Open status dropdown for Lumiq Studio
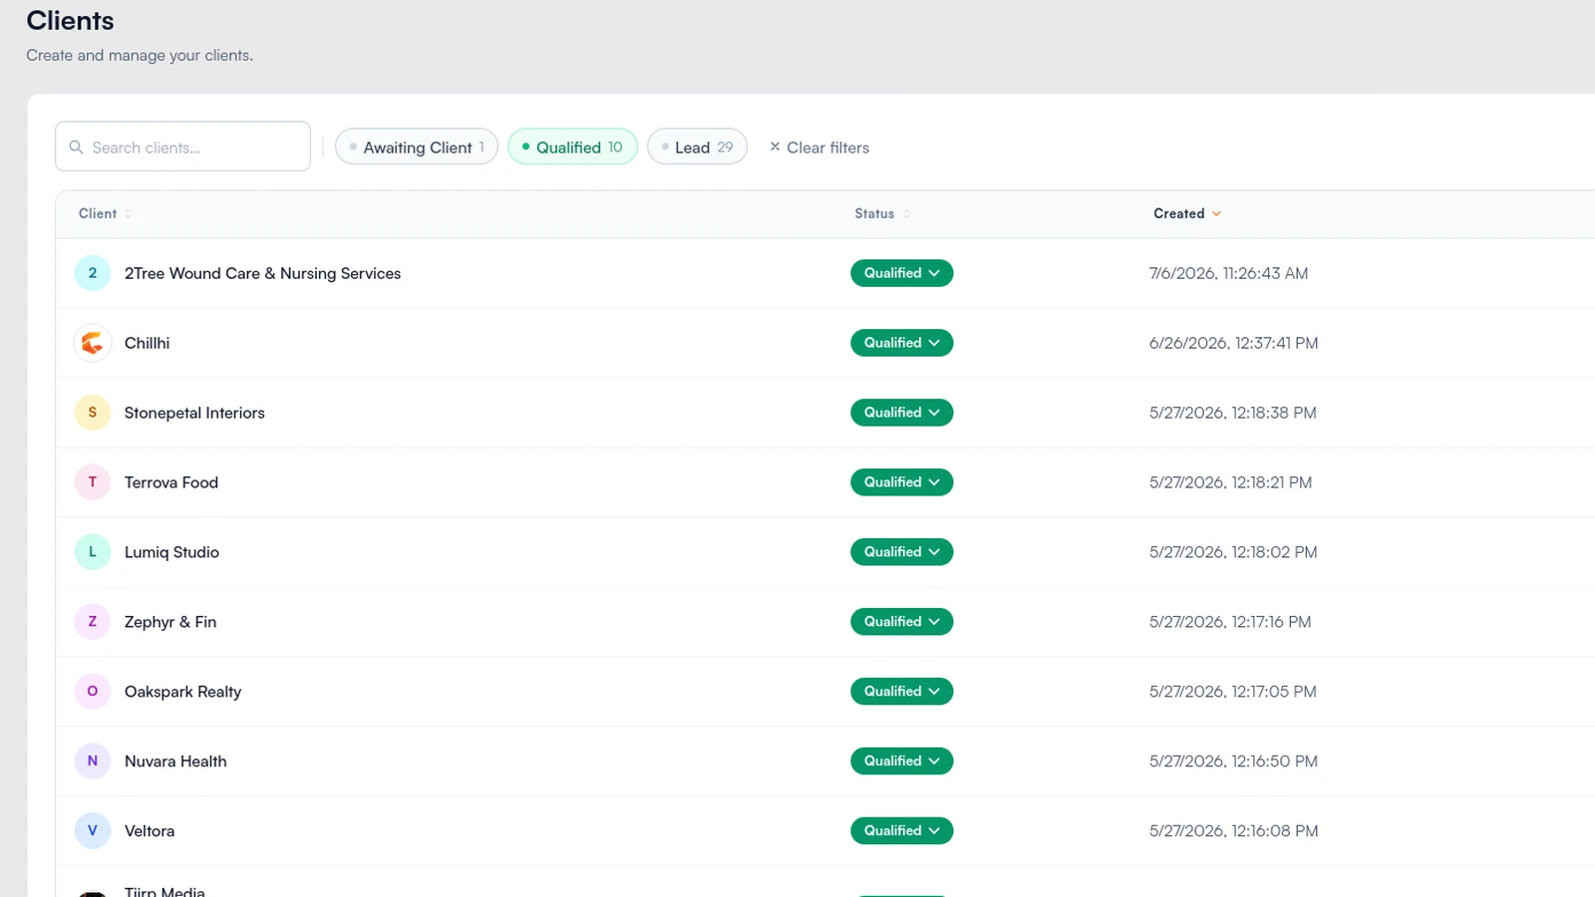Image resolution: width=1595 pixels, height=897 pixels. pyautogui.click(x=901, y=552)
